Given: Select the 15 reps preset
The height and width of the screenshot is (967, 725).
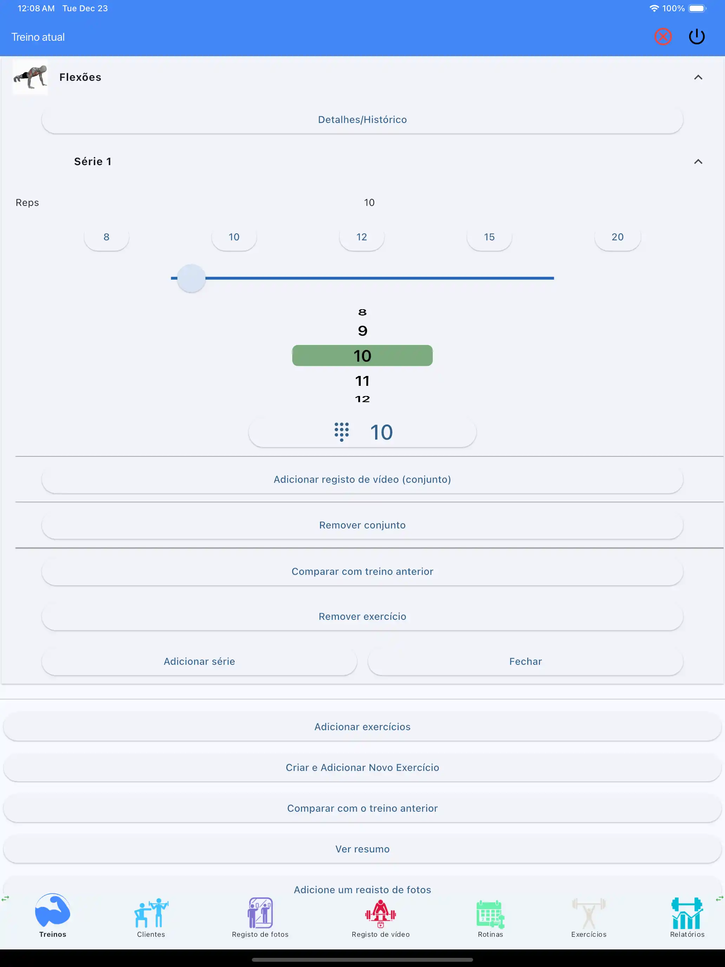Looking at the screenshot, I should click(x=489, y=237).
